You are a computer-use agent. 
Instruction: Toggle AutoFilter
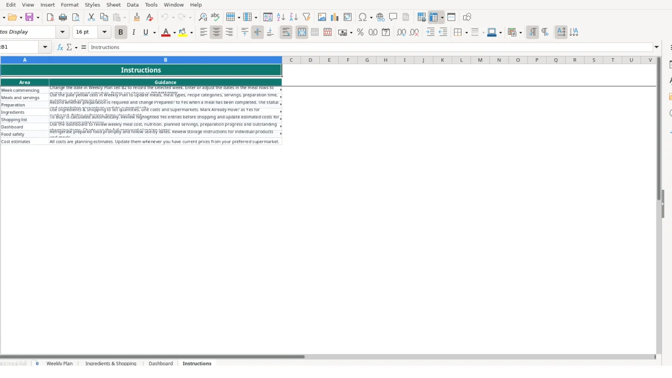[x=306, y=17]
